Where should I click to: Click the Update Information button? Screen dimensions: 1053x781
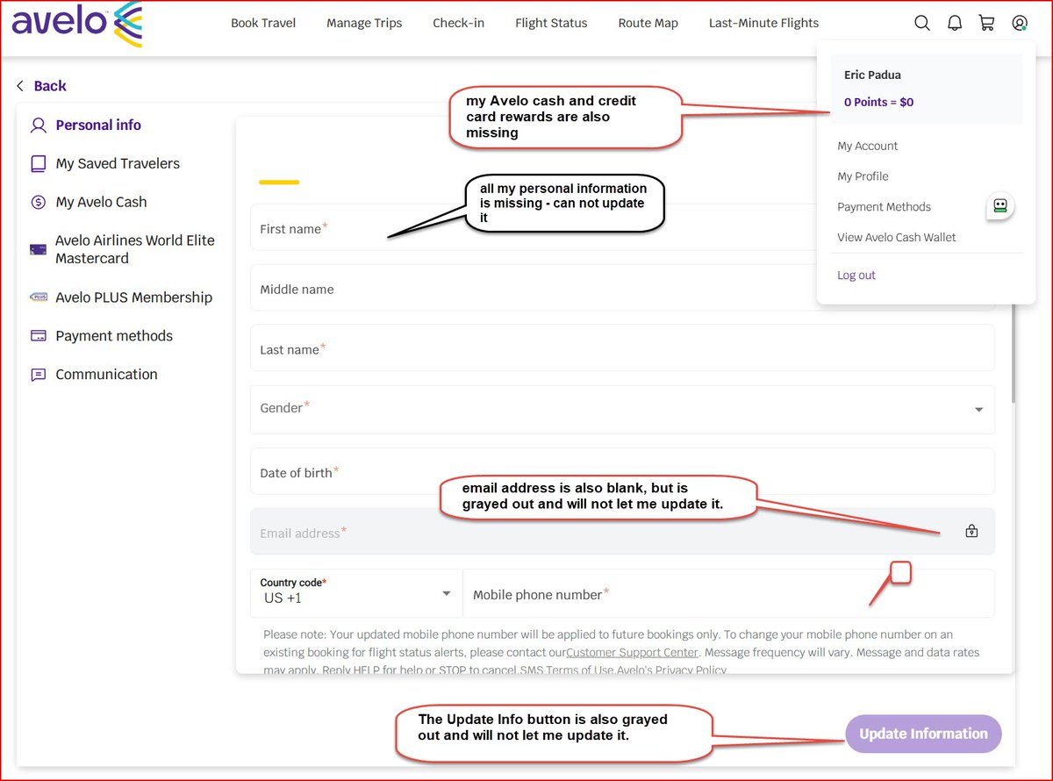pyautogui.click(x=923, y=734)
